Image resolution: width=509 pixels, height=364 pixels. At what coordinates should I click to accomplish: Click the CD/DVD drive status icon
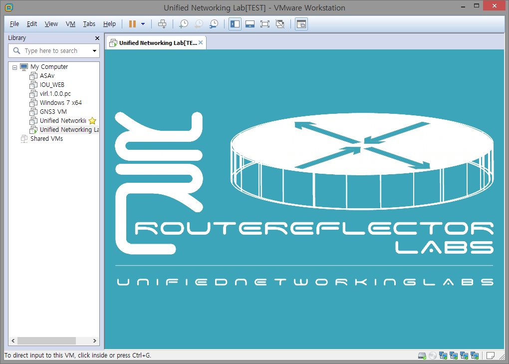pyautogui.click(x=432, y=356)
